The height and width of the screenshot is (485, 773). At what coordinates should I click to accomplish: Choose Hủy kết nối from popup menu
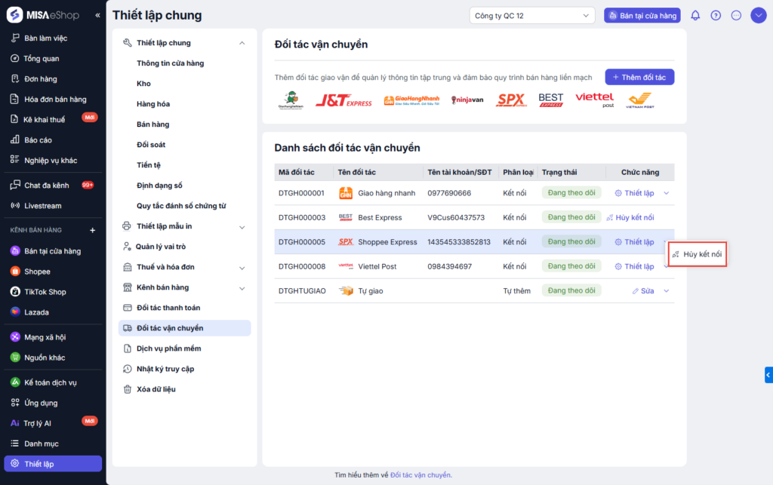pos(697,254)
